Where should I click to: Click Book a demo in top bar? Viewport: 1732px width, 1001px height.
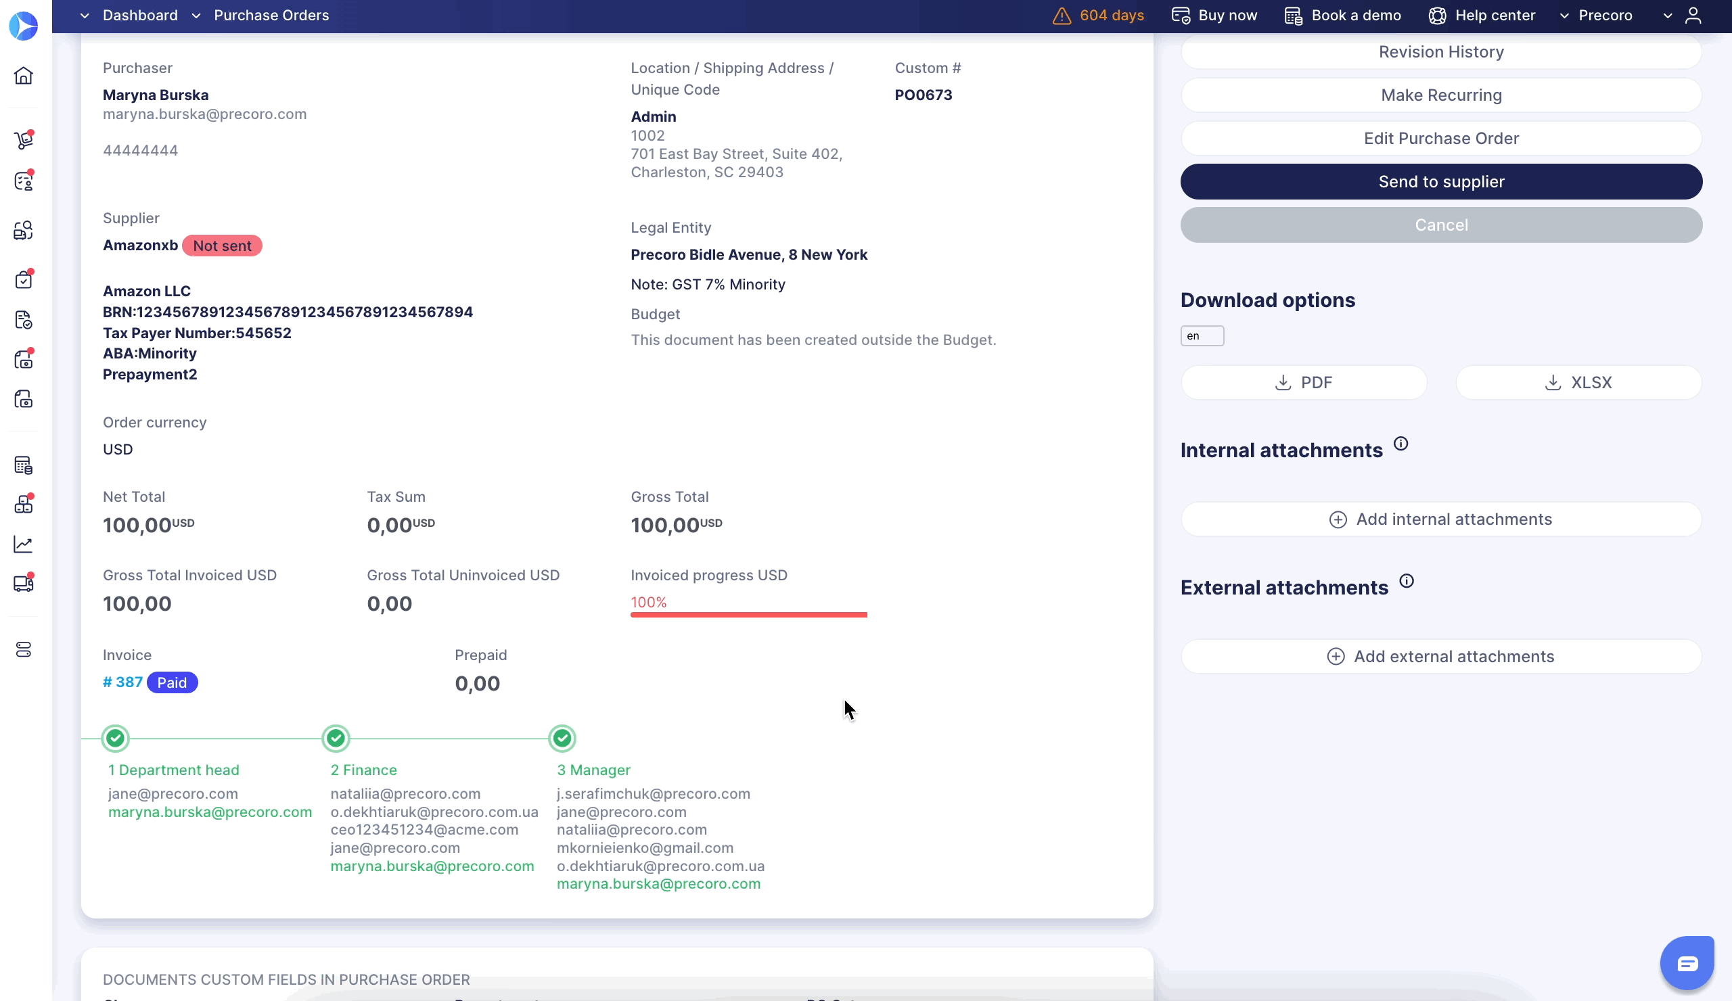pyautogui.click(x=1356, y=15)
